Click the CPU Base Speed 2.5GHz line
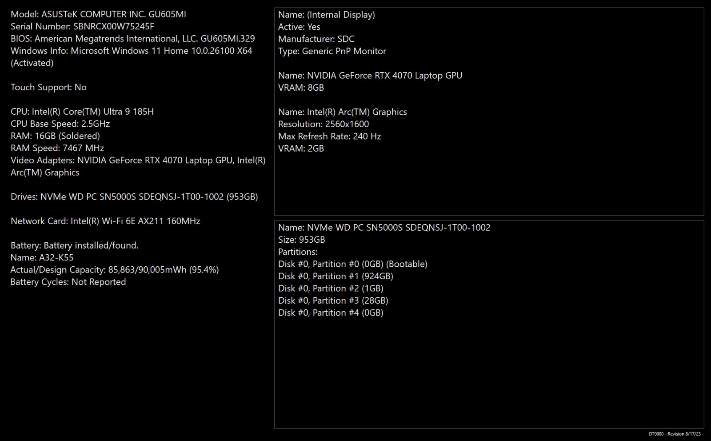 (x=60, y=124)
